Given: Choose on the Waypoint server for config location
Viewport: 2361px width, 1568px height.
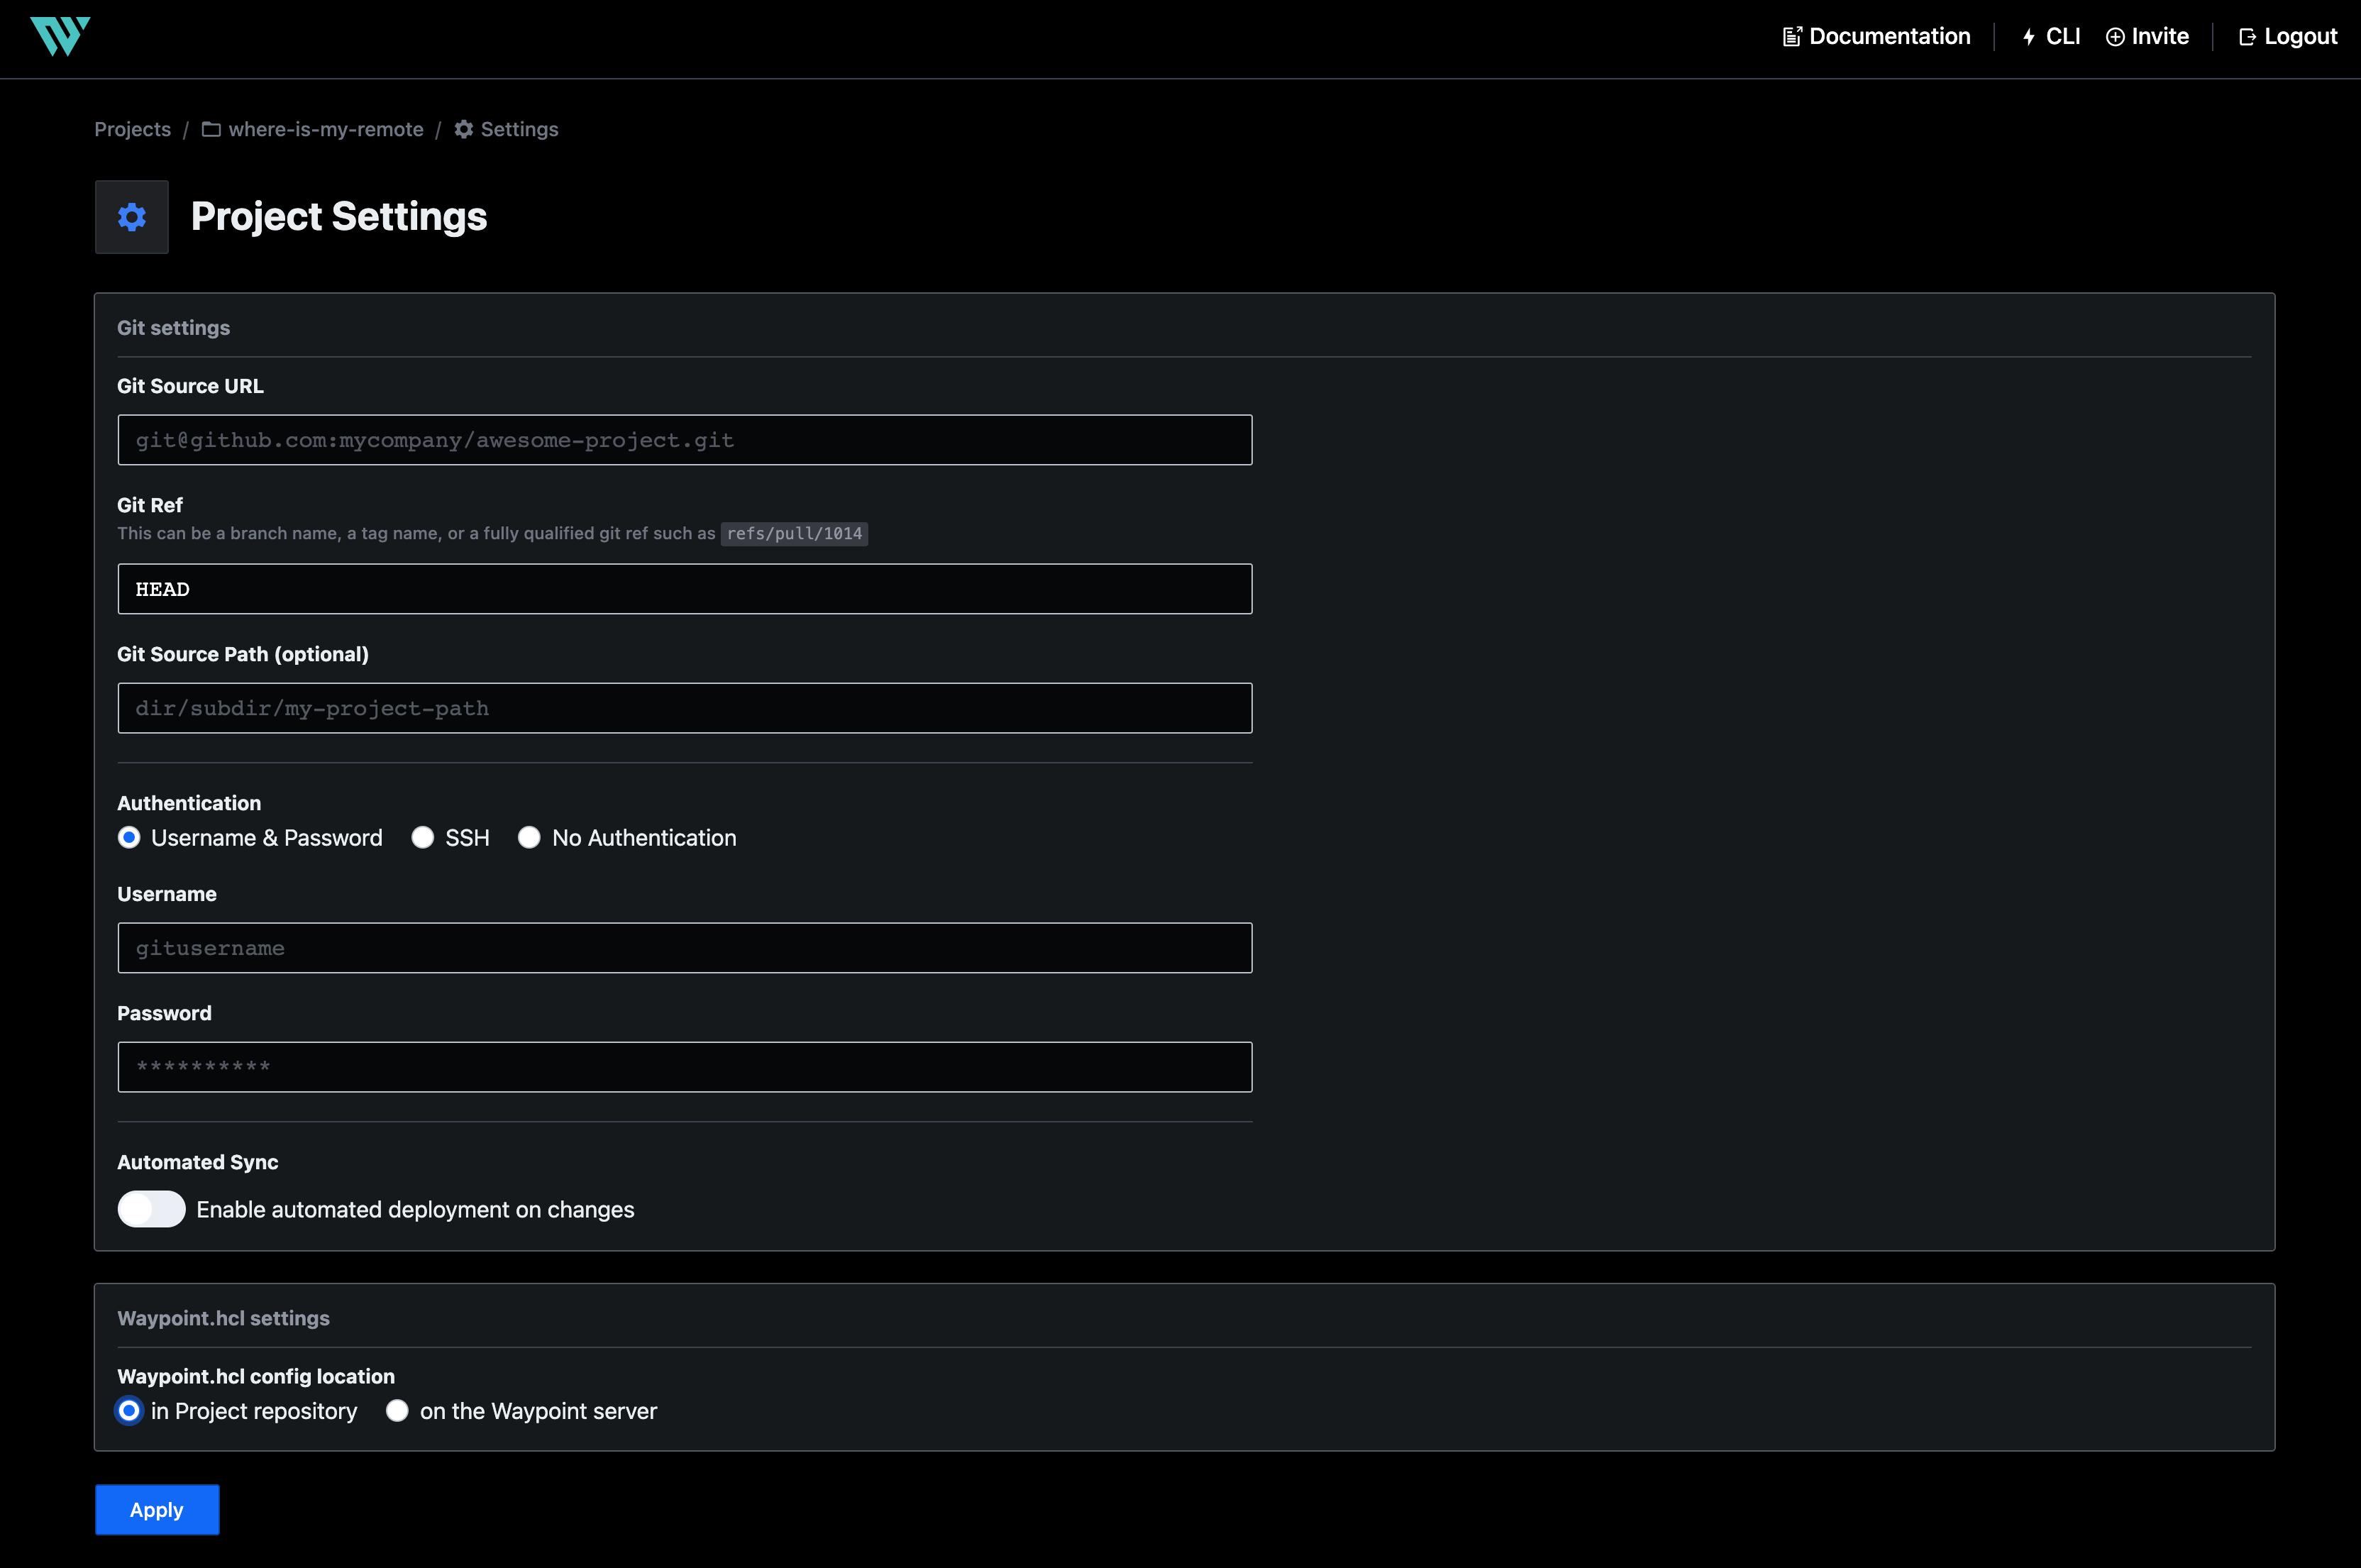Looking at the screenshot, I should pos(397,1411).
